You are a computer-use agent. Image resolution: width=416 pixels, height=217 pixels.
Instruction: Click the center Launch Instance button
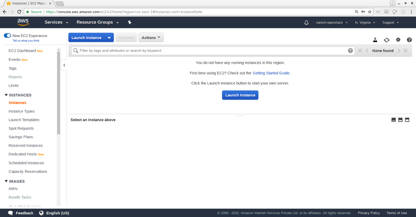(x=240, y=95)
